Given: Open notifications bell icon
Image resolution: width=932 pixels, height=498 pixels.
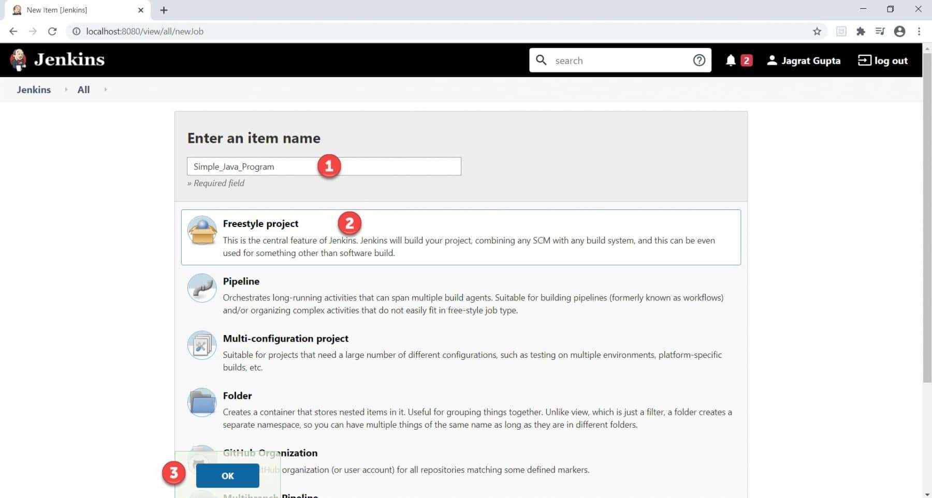Looking at the screenshot, I should tap(731, 61).
